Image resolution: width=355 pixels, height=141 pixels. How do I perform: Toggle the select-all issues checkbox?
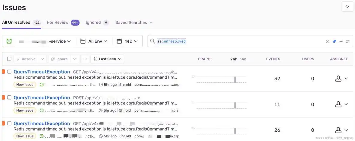pos(9,59)
